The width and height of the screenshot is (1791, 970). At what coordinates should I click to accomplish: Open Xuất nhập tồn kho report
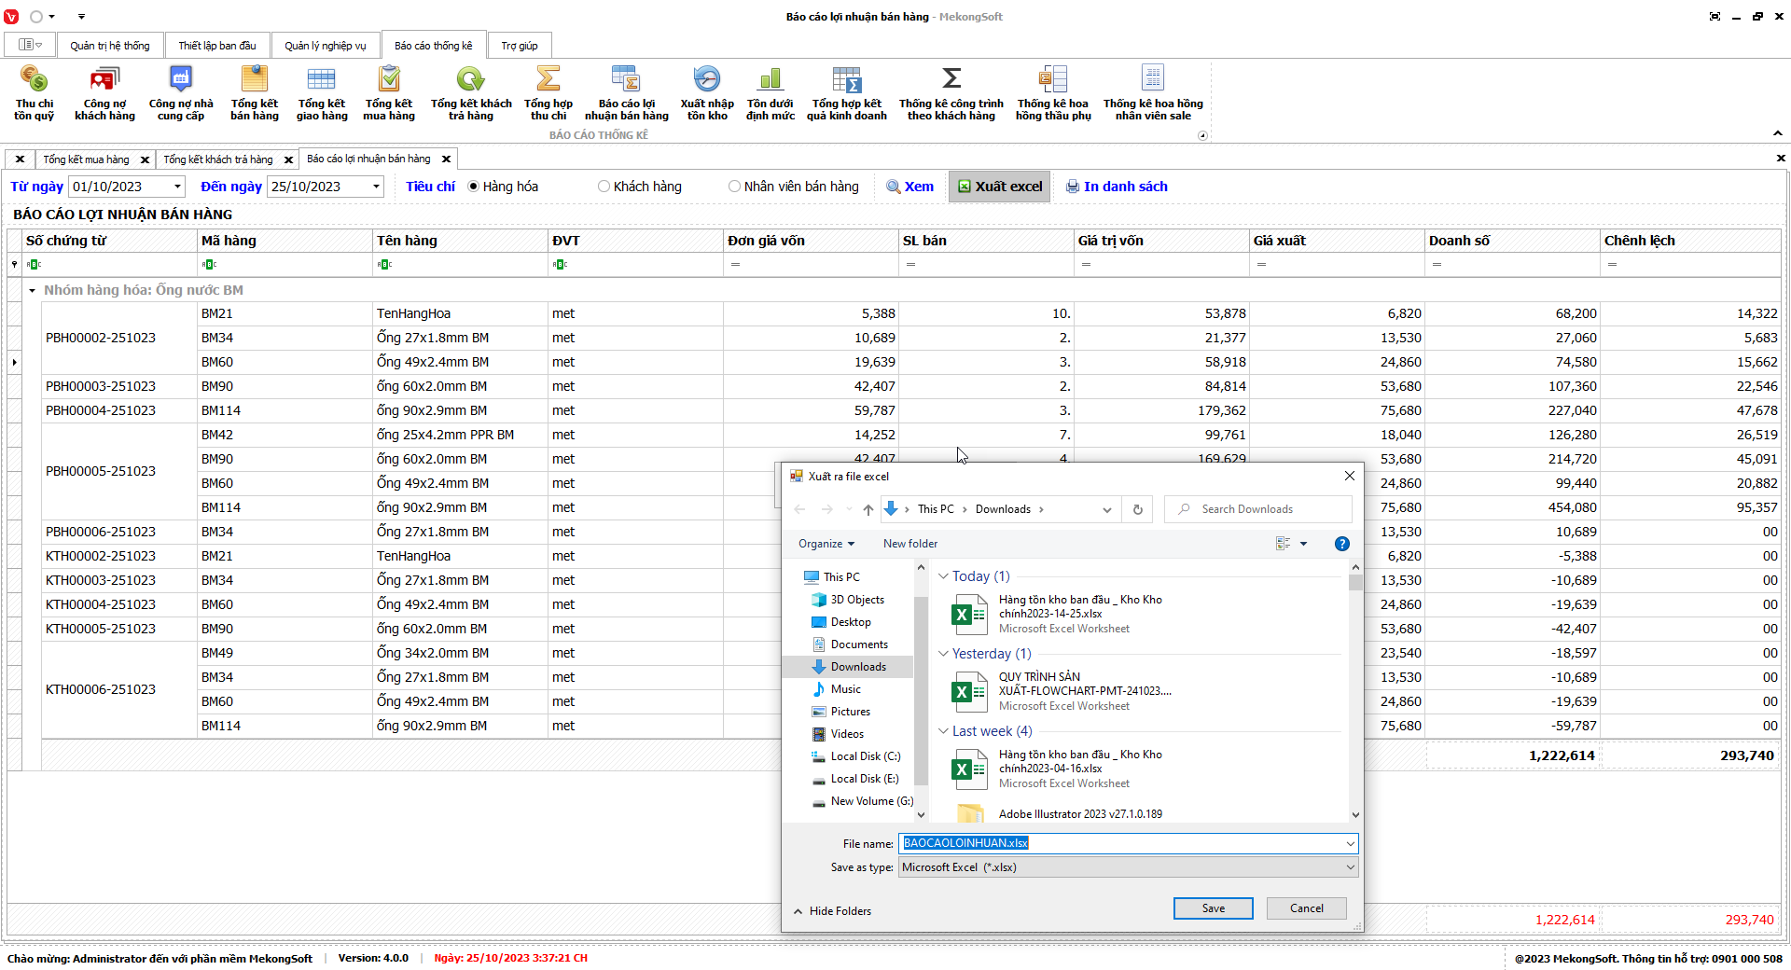706,93
